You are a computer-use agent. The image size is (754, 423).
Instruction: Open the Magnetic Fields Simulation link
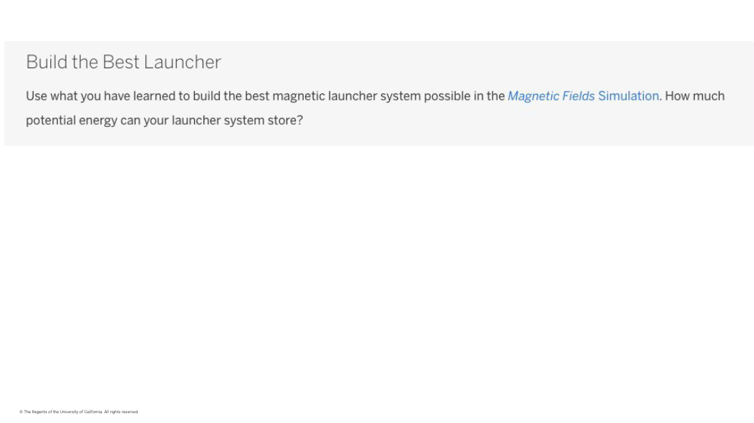583,96
